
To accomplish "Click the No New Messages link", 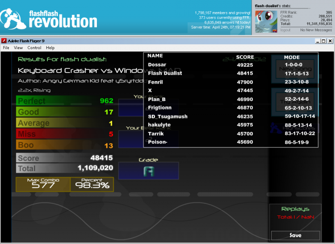I will pos(316,30).
